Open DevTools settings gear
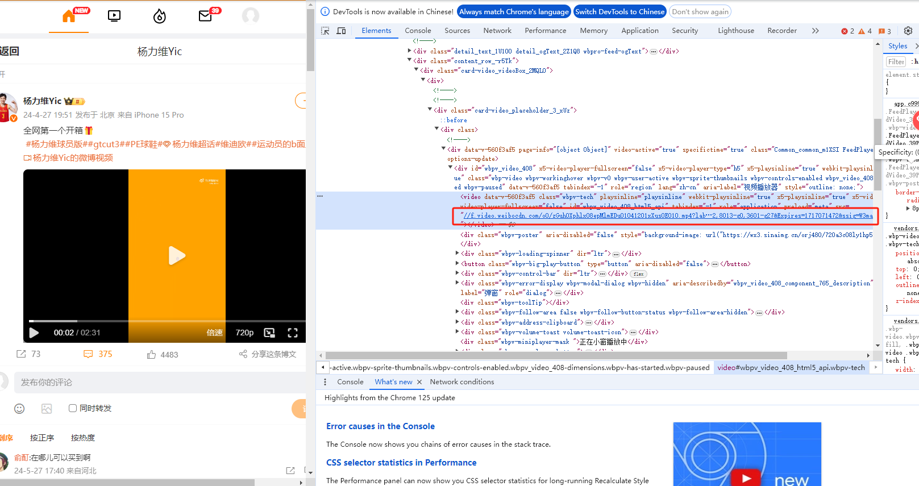 pos(908,31)
